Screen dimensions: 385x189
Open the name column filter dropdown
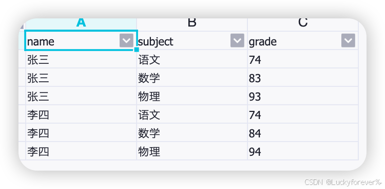[x=126, y=40]
